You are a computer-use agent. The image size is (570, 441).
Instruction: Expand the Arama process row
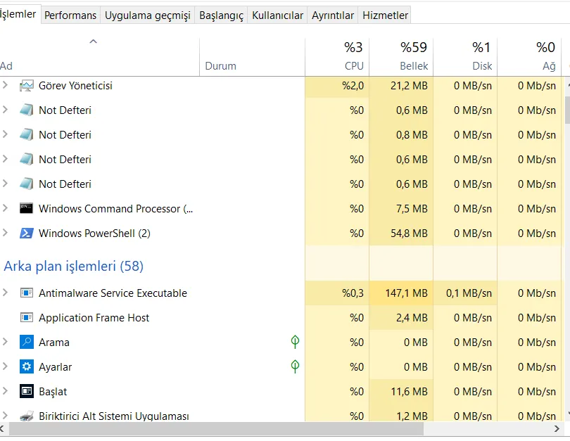coord(5,342)
